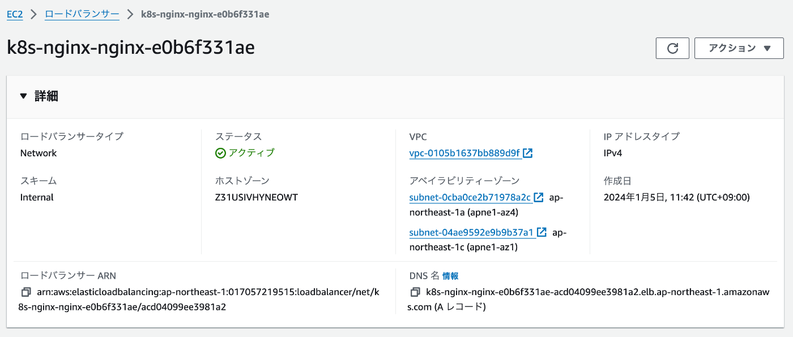The width and height of the screenshot is (793, 337).
Task: Open ロードバランサー breadcrumb link
Action: pos(82,14)
